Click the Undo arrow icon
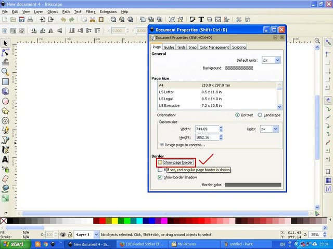 (63, 20)
